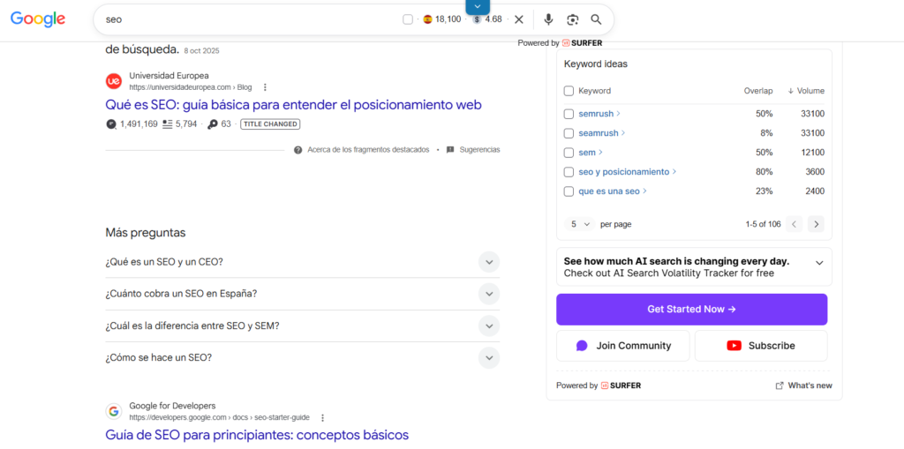Screen dimensions: 904x449
Task: Click the Universidad Europea favicon
Action: click(x=114, y=81)
